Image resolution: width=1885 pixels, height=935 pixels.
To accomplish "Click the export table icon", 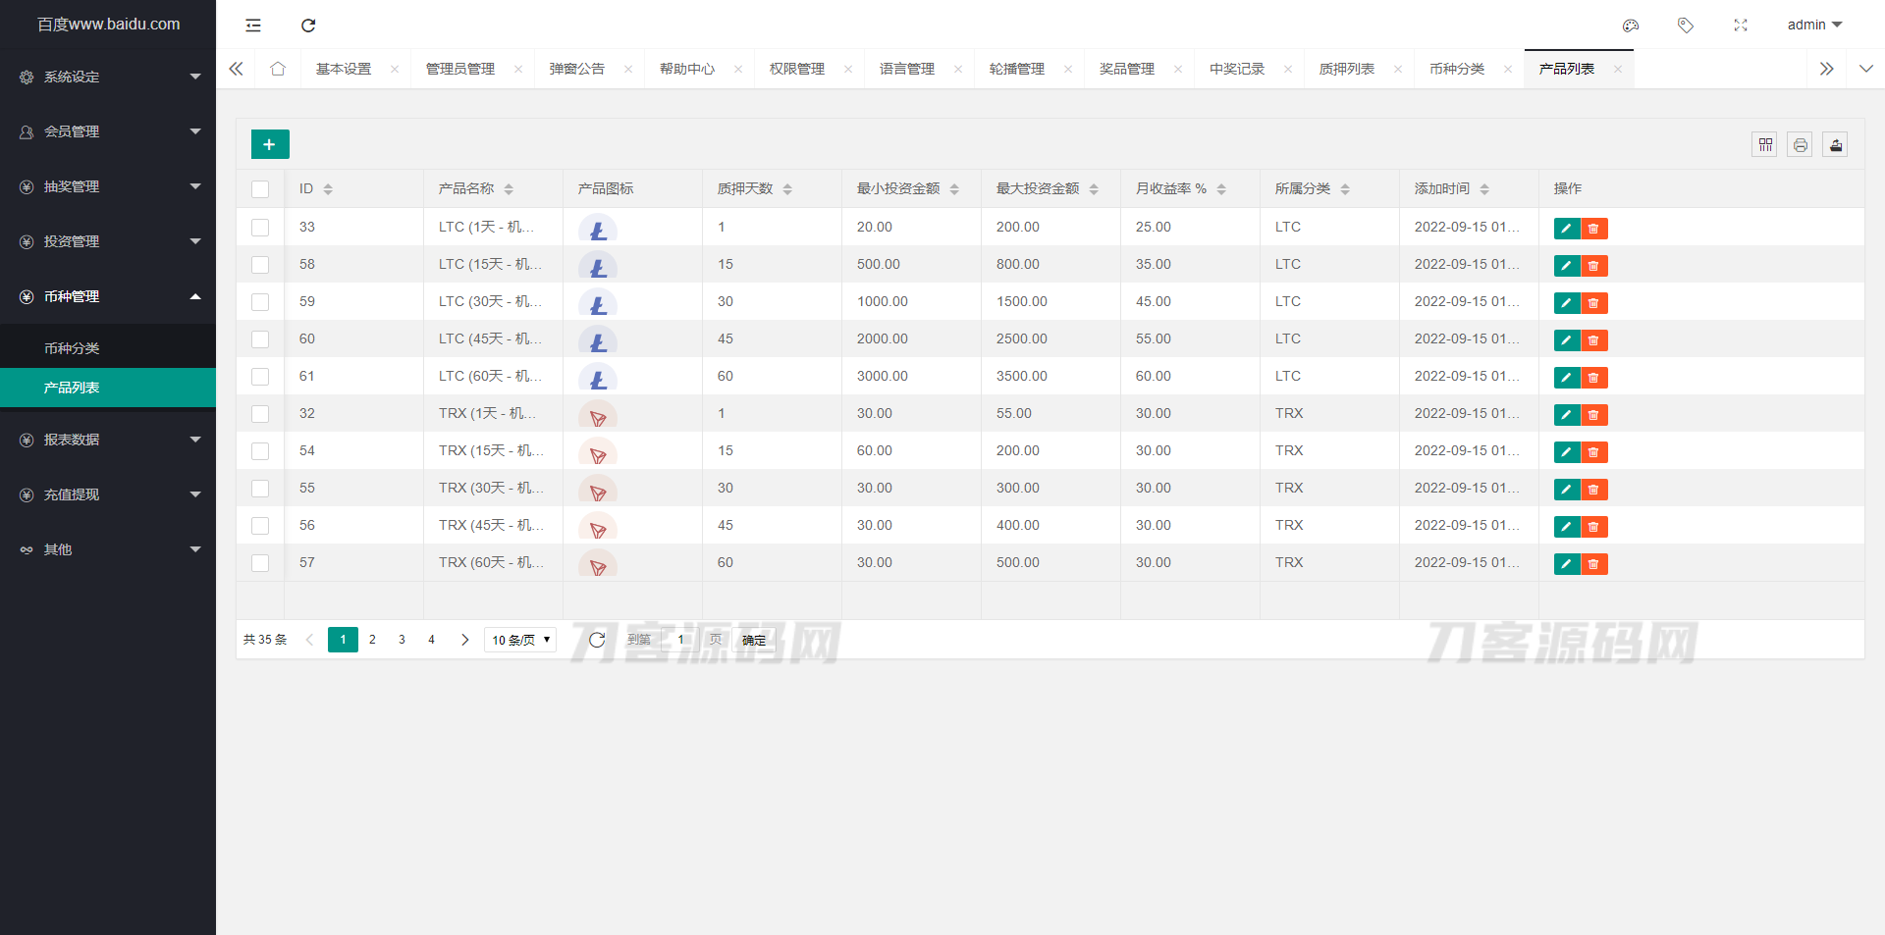I will [x=1835, y=145].
